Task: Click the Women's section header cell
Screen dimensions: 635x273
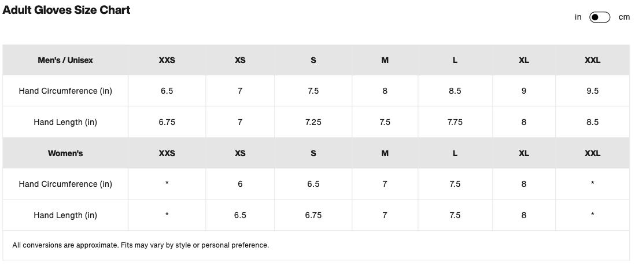Action: [65, 153]
